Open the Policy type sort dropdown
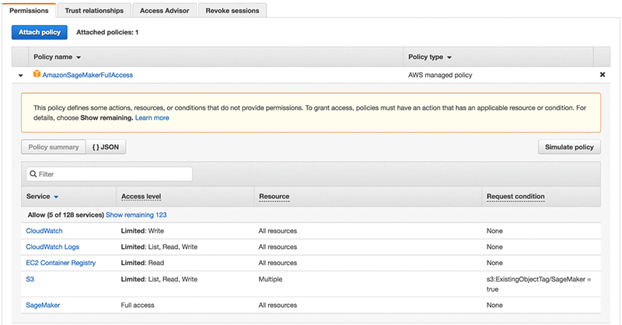The image size is (622, 325). pyautogui.click(x=449, y=58)
